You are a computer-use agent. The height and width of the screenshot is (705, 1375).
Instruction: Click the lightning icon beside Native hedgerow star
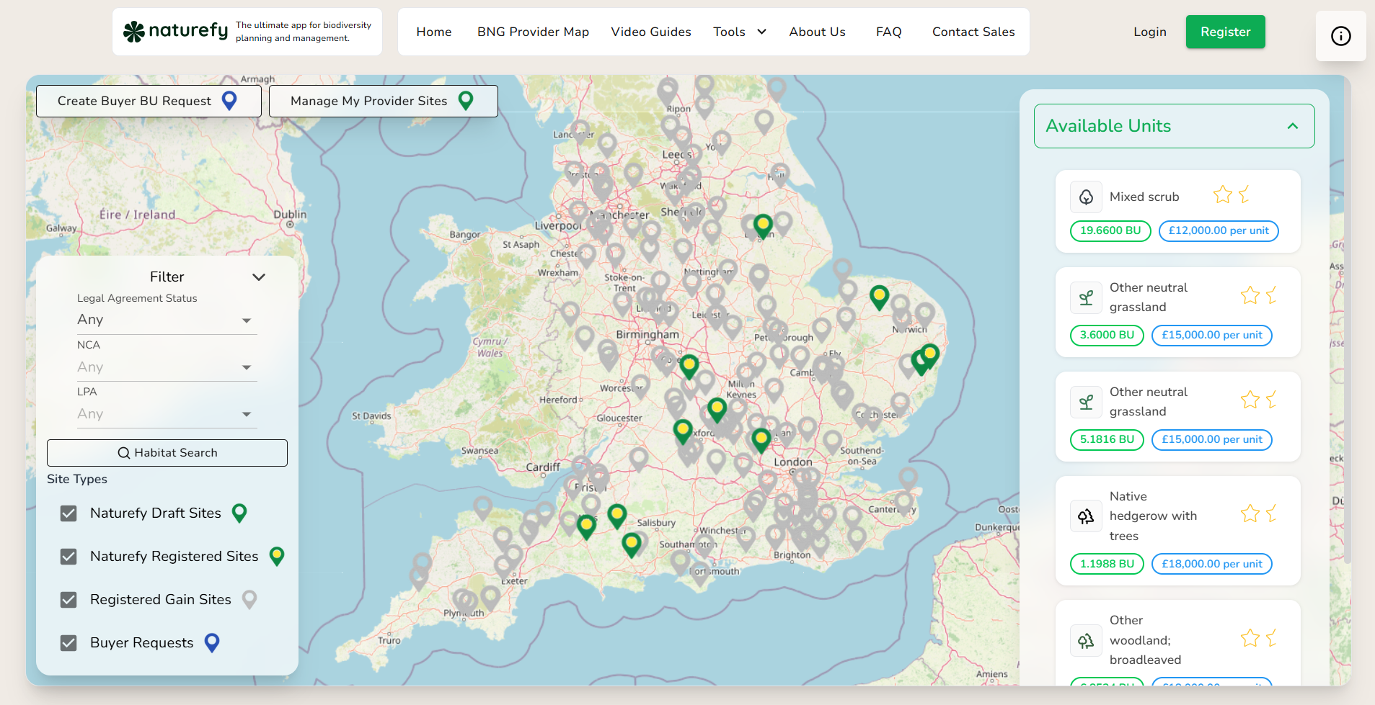pyautogui.click(x=1271, y=513)
